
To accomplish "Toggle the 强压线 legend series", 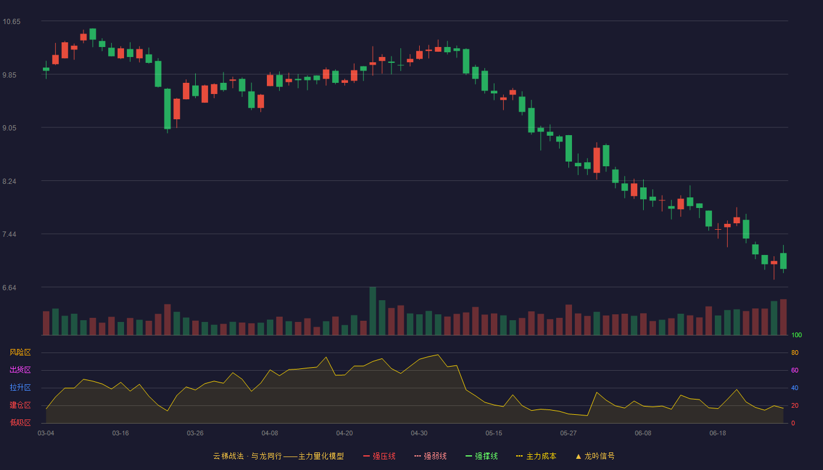I will [379, 456].
